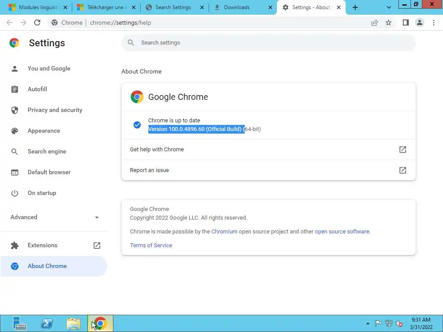Bookmark this page with the star icon

(x=388, y=22)
